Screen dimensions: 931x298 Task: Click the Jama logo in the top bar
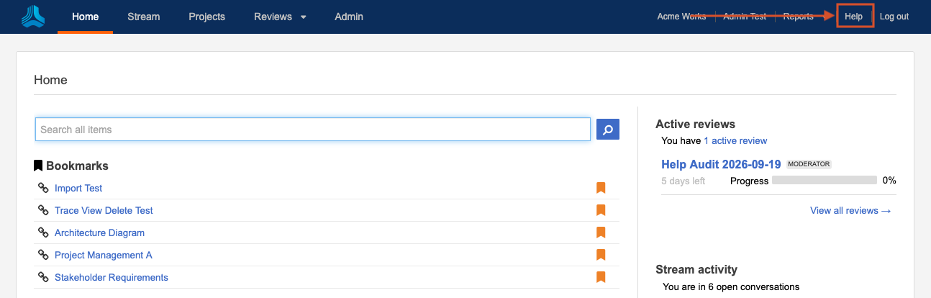click(32, 16)
